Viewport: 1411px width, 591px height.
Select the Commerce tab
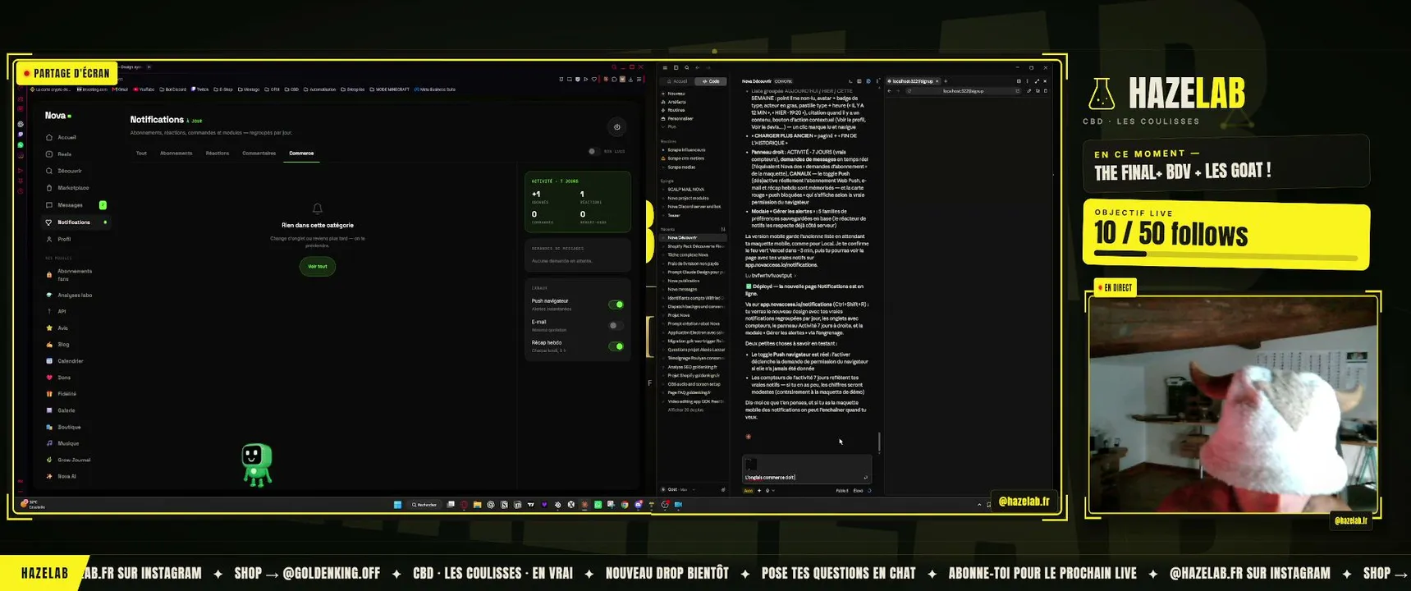[x=301, y=153]
